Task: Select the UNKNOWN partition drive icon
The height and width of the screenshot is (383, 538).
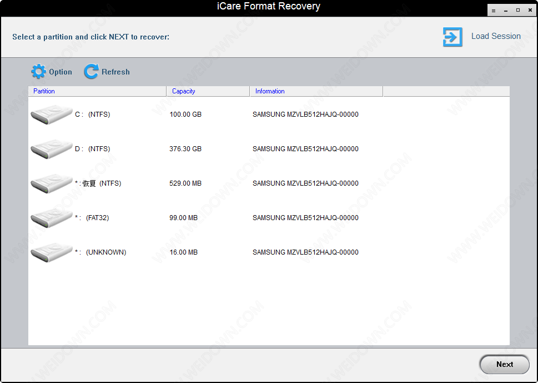Action: (x=52, y=252)
